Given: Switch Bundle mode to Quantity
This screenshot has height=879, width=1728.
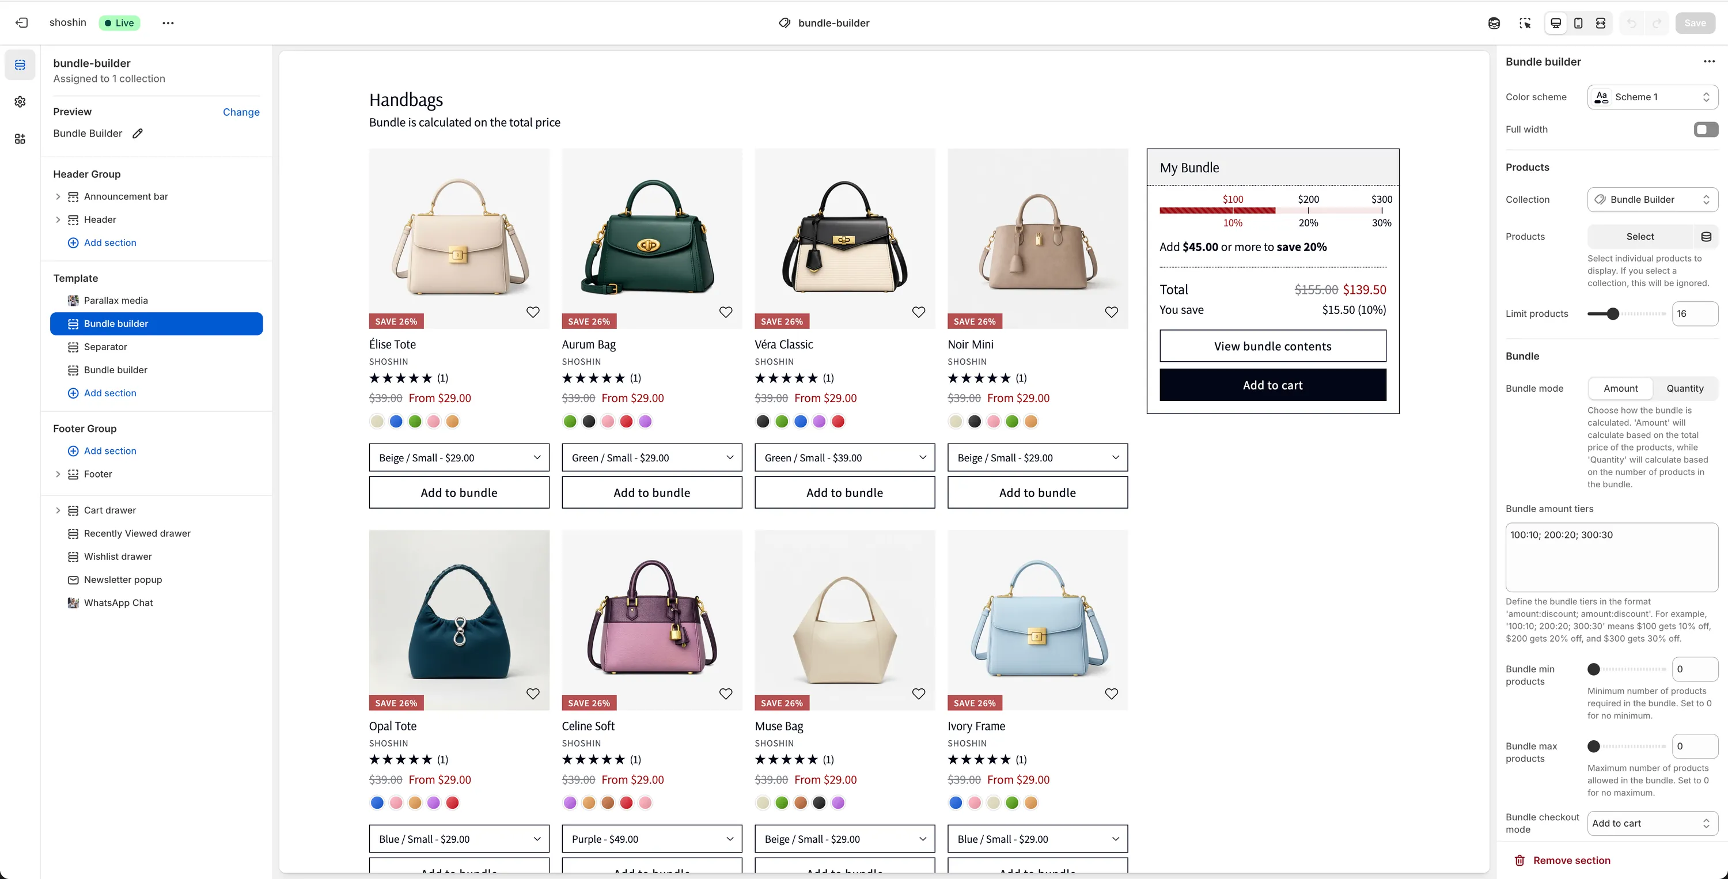Looking at the screenshot, I should pos(1685,388).
